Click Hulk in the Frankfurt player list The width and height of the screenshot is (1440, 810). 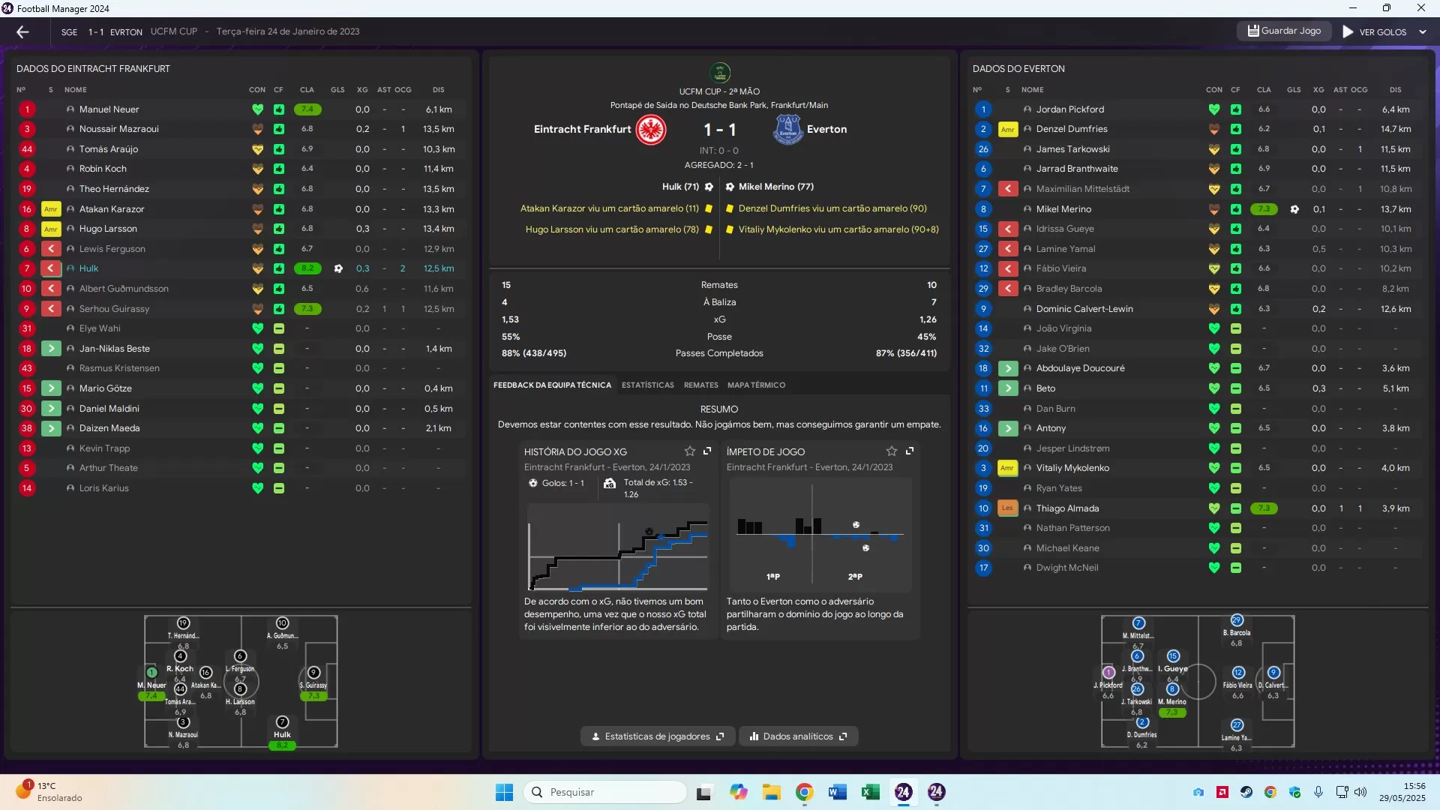88,268
